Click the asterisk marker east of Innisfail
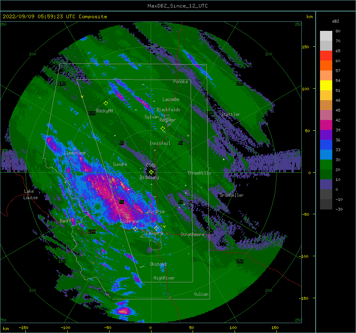This screenshot has width=356, height=333. pos(188,136)
